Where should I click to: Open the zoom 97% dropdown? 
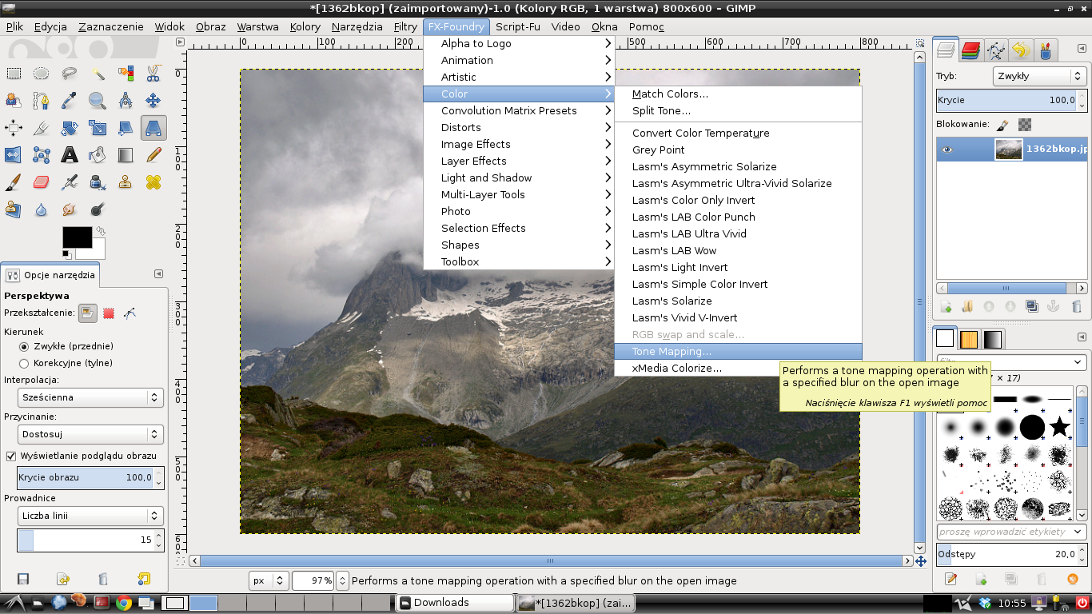coord(343,581)
